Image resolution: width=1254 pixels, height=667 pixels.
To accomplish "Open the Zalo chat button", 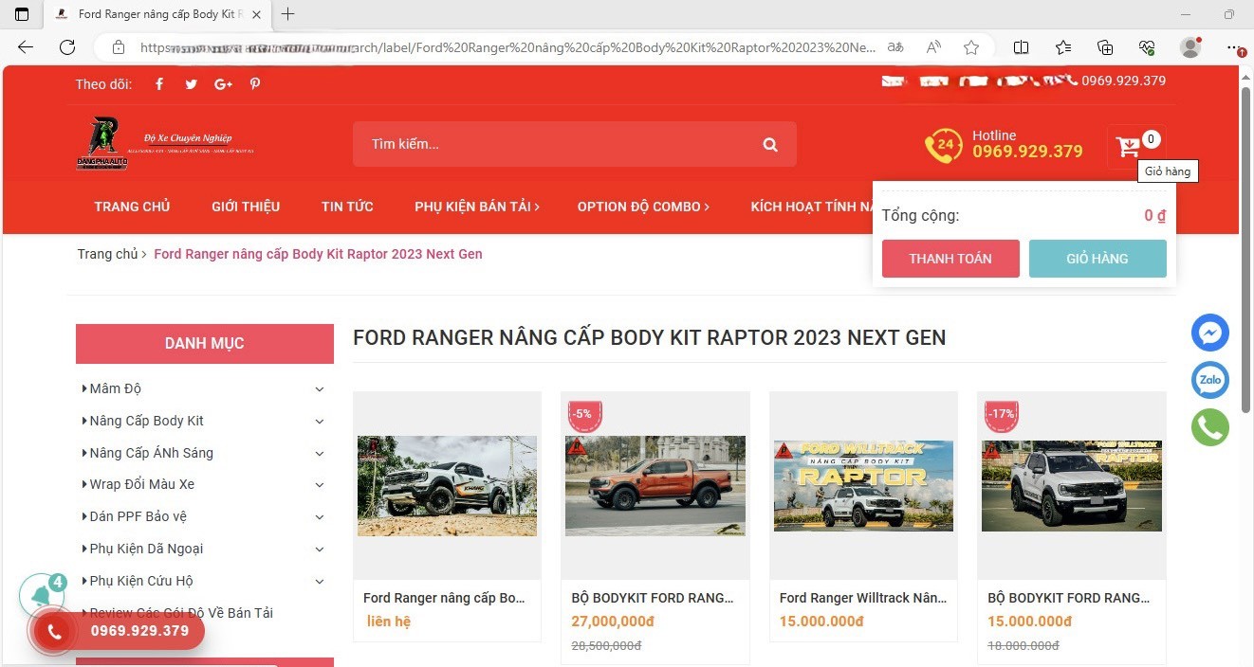I will click(x=1210, y=380).
